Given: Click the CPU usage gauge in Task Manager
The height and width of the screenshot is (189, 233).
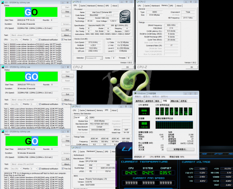Looking at the screenshot, I should coord(144,111).
